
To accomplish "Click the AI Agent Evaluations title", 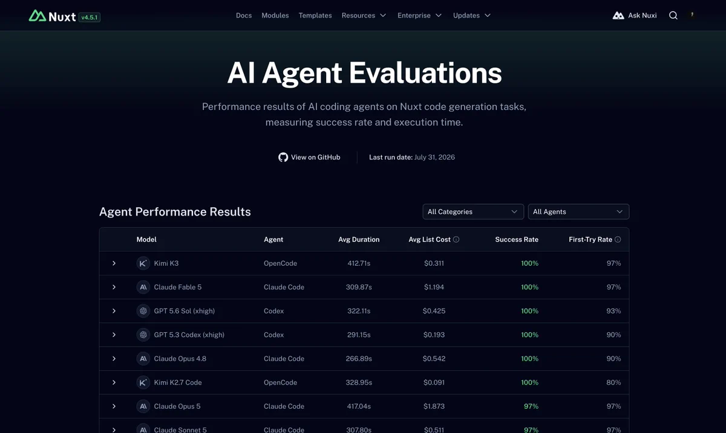I will click(364, 72).
